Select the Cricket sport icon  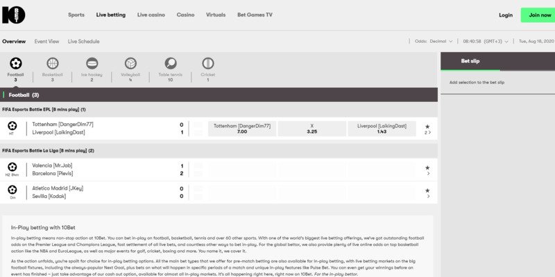(x=207, y=64)
